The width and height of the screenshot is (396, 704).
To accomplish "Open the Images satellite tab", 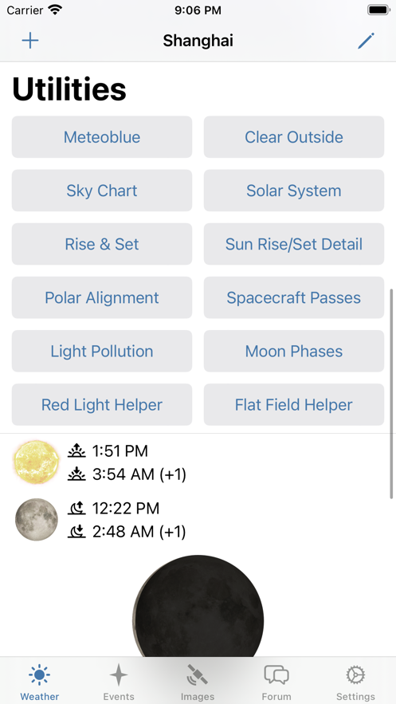I will click(198, 682).
